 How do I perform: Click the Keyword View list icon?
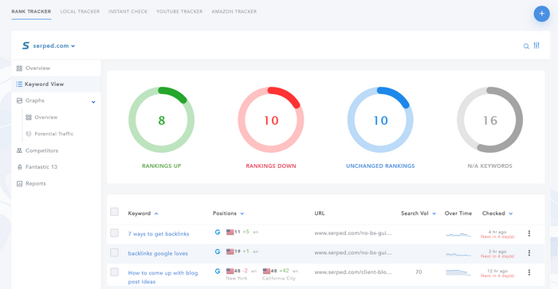click(19, 84)
